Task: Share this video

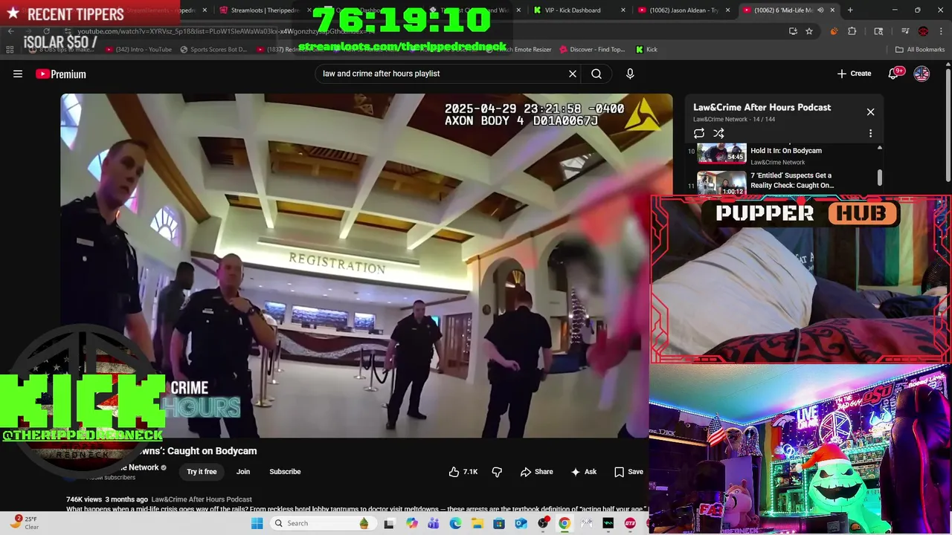Action: (x=536, y=472)
